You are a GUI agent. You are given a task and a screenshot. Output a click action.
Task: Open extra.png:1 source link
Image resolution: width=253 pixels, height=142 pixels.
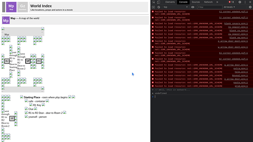click(241, 69)
